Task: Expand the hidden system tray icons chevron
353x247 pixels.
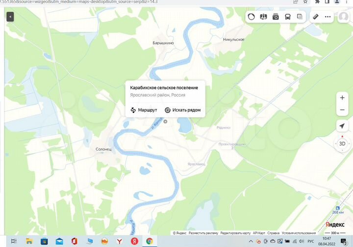Action: (251, 241)
